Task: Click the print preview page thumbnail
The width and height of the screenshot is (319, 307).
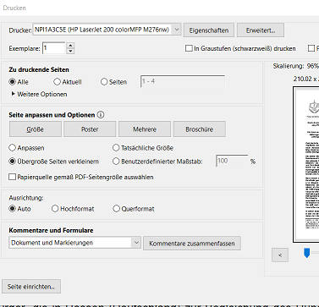Action: pyautogui.click(x=306, y=165)
